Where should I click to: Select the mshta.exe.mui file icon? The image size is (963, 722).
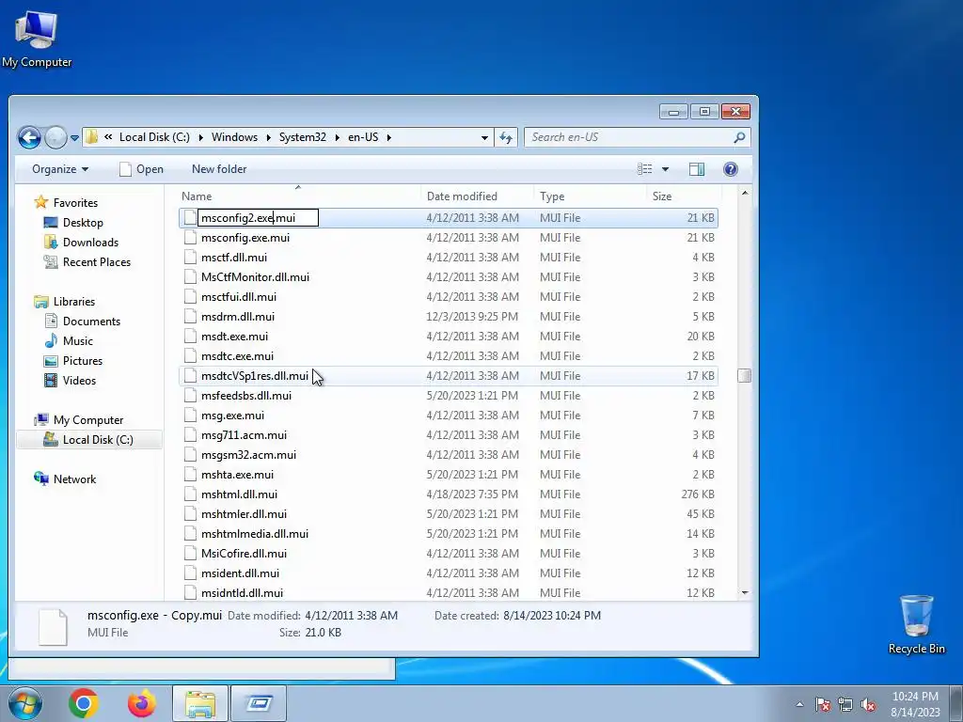(x=190, y=475)
